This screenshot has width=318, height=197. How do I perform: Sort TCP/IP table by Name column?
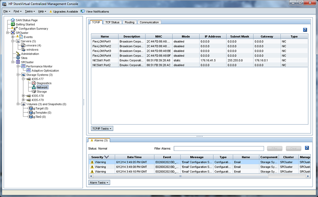(x=105, y=36)
